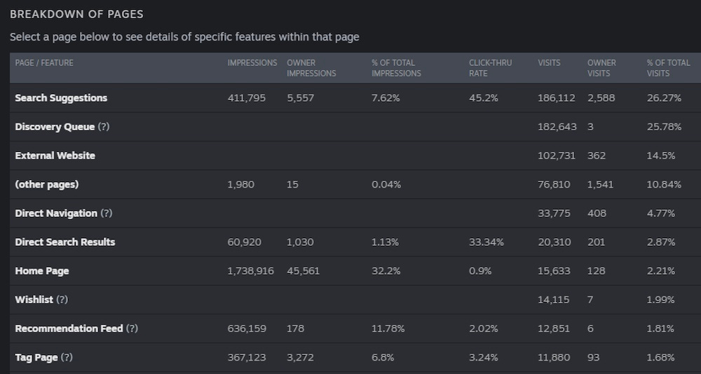Click the 7.62% total impressions value
Image resolution: width=701 pixels, height=374 pixels.
pos(386,98)
